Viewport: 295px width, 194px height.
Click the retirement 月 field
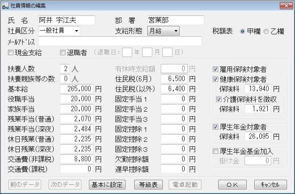147,52
